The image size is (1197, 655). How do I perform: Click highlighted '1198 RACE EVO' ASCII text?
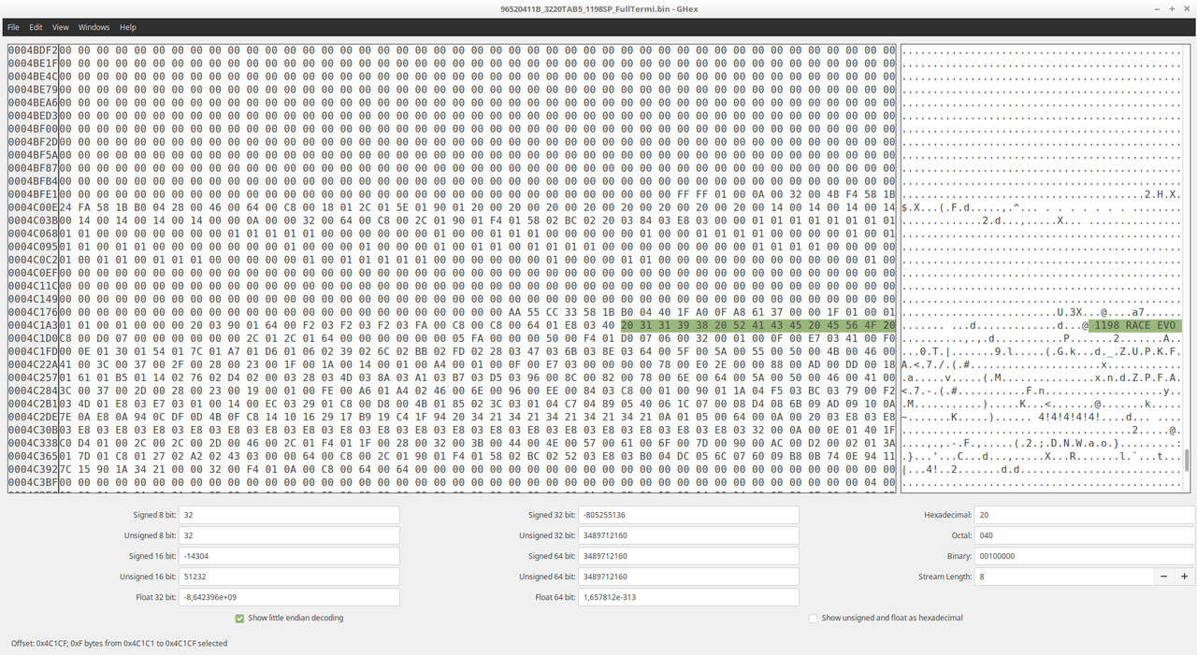[1135, 325]
